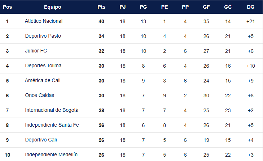Open the Atlético Nacional team link

tap(44, 21)
